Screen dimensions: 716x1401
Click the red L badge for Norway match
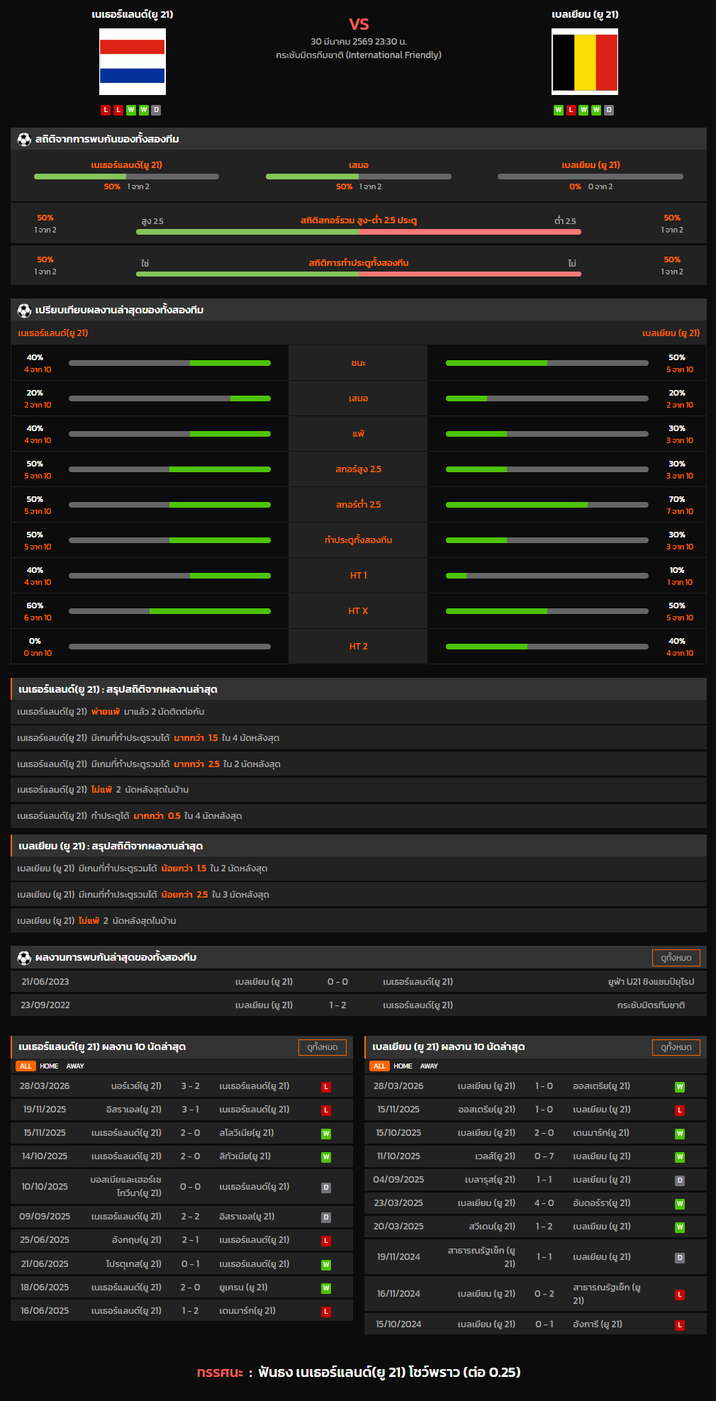pyautogui.click(x=326, y=1087)
